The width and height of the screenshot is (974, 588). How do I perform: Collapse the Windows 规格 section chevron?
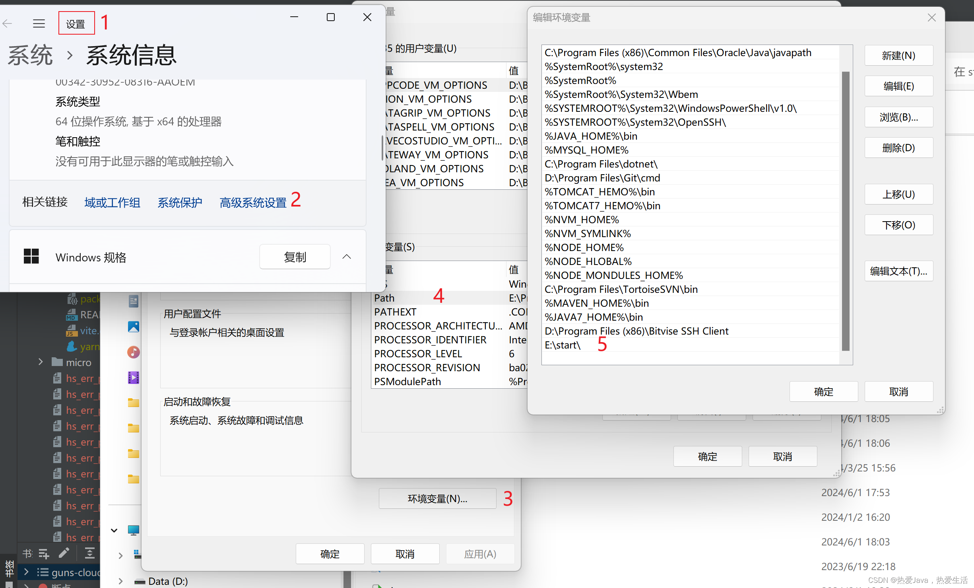tap(347, 257)
